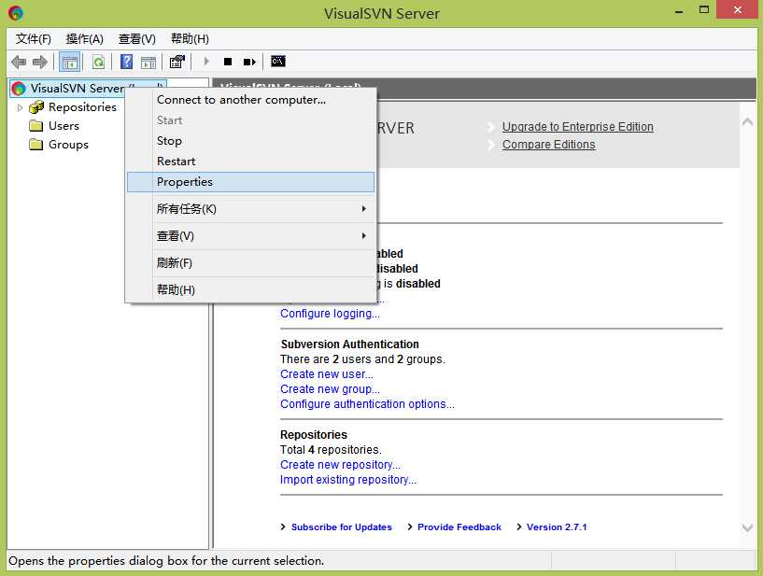Choose Connect to another computer...
The height and width of the screenshot is (576, 763).
(x=250, y=100)
